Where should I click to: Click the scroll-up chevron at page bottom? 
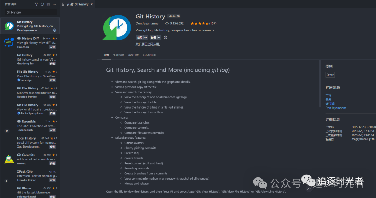coord(309,189)
